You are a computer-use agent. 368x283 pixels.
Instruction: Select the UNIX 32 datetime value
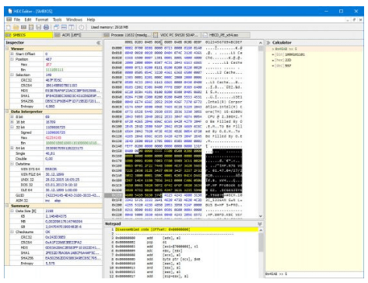[62, 180]
